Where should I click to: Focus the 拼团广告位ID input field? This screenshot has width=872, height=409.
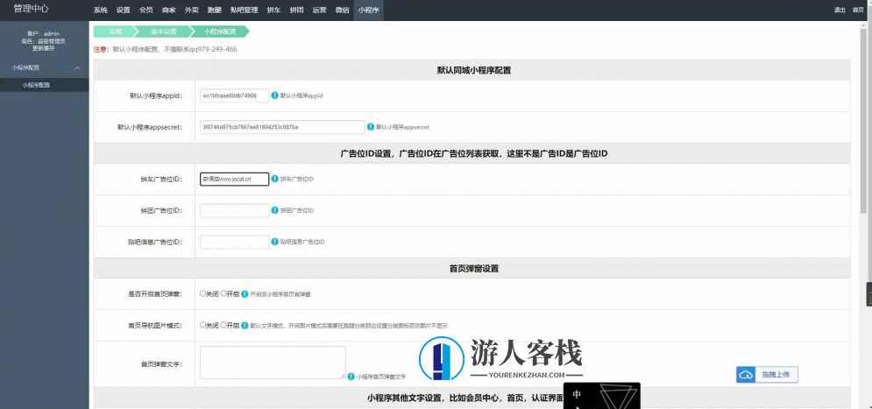tap(234, 210)
